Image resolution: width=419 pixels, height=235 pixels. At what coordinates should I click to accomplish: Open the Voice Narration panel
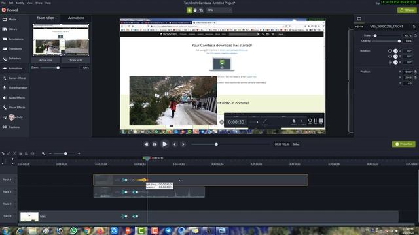[x=15, y=88]
